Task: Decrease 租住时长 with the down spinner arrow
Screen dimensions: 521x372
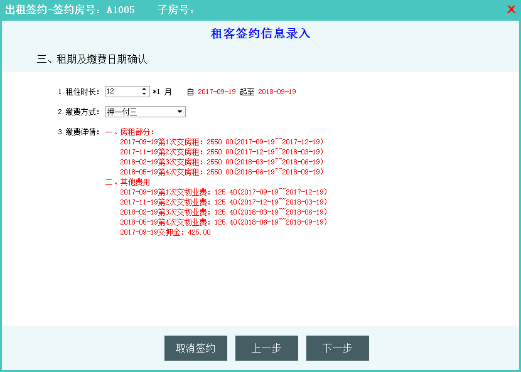Action: coord(145,94)
